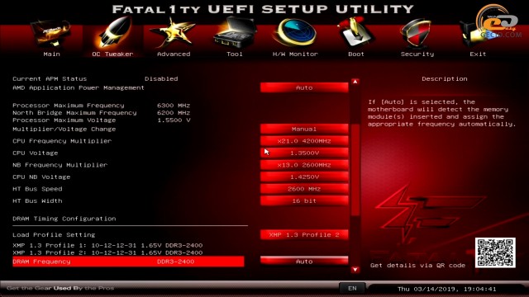Open HT Bus Speed 2600 MHz dropdown
Image resolution: width=529 pixels, height=297 pixels.
pos(304,189)
